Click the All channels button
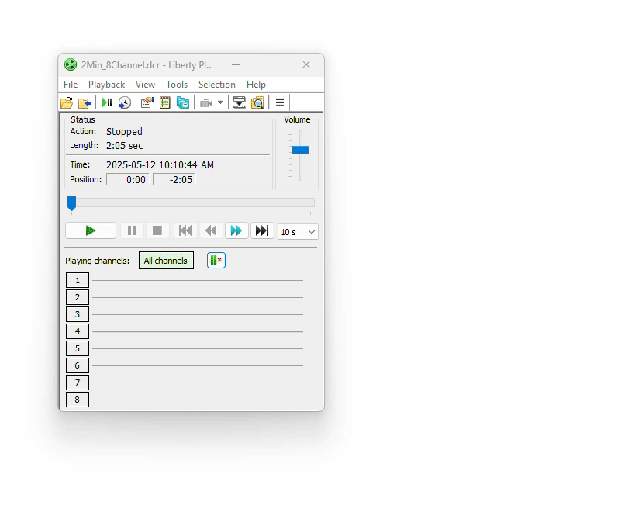This screenshot has width=628, height=509. pos(166,261)
